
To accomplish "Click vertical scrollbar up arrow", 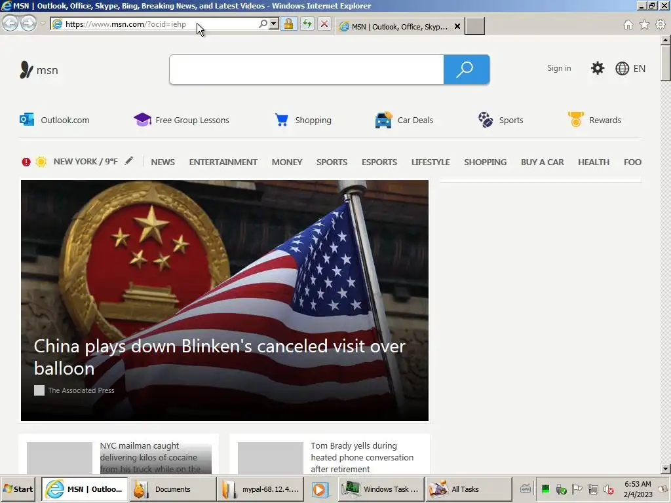I will click(665, 40).
